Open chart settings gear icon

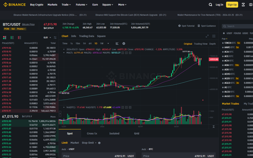[124, 43]
